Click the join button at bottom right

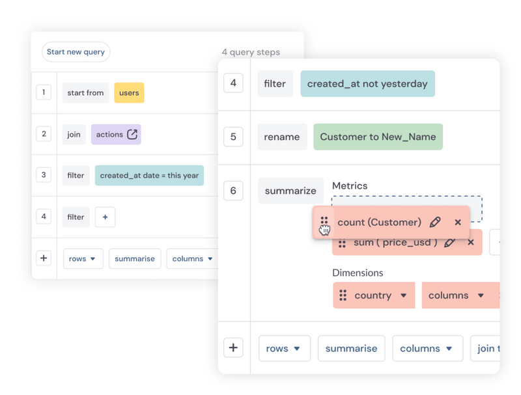490,347
